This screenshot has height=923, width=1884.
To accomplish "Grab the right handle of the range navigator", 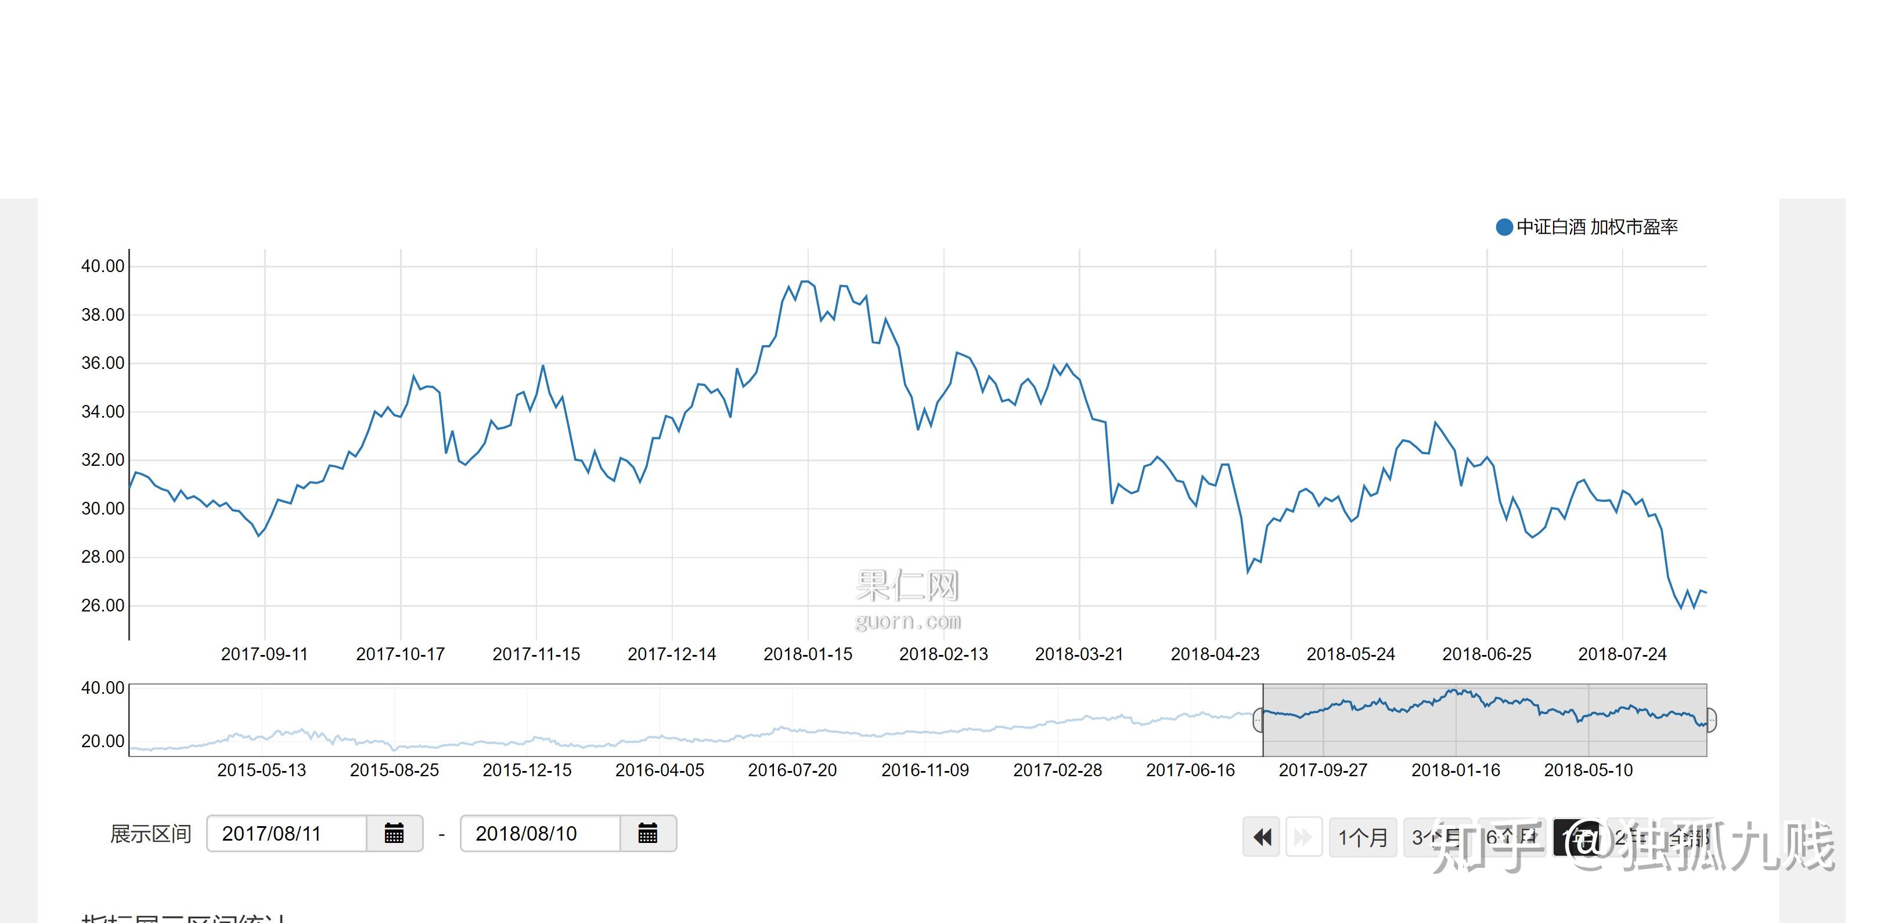I will coord(1712,721).
